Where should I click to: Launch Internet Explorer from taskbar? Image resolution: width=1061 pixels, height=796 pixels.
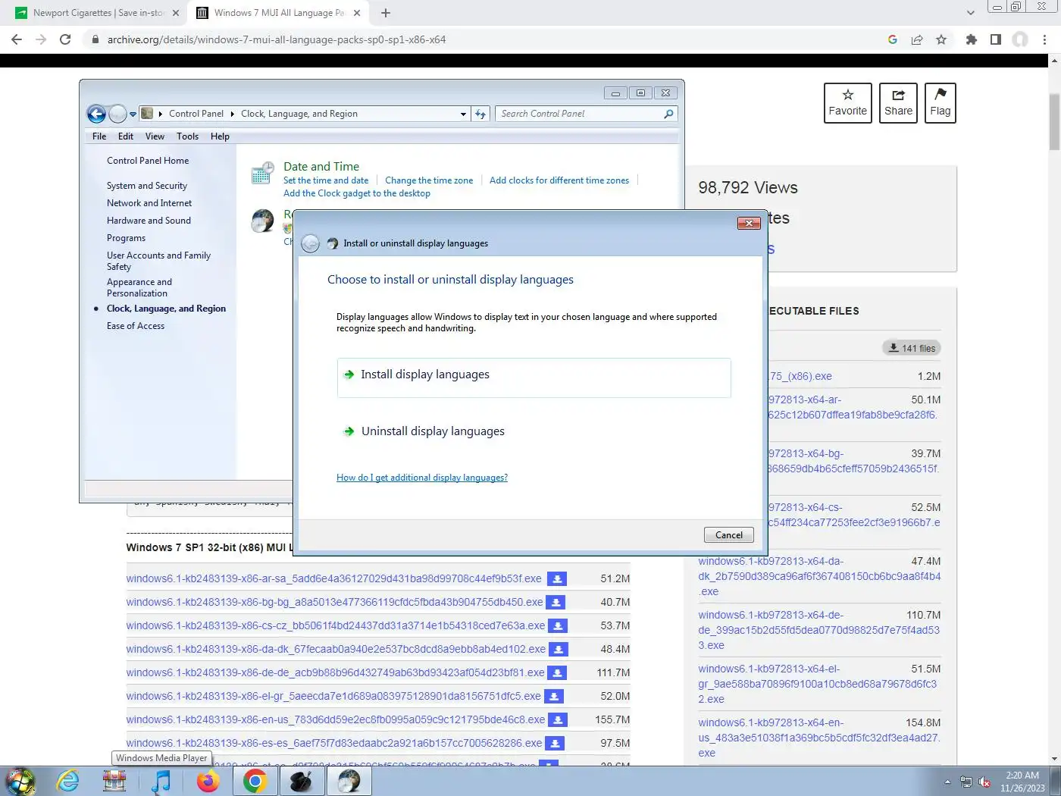click(68, 782)
